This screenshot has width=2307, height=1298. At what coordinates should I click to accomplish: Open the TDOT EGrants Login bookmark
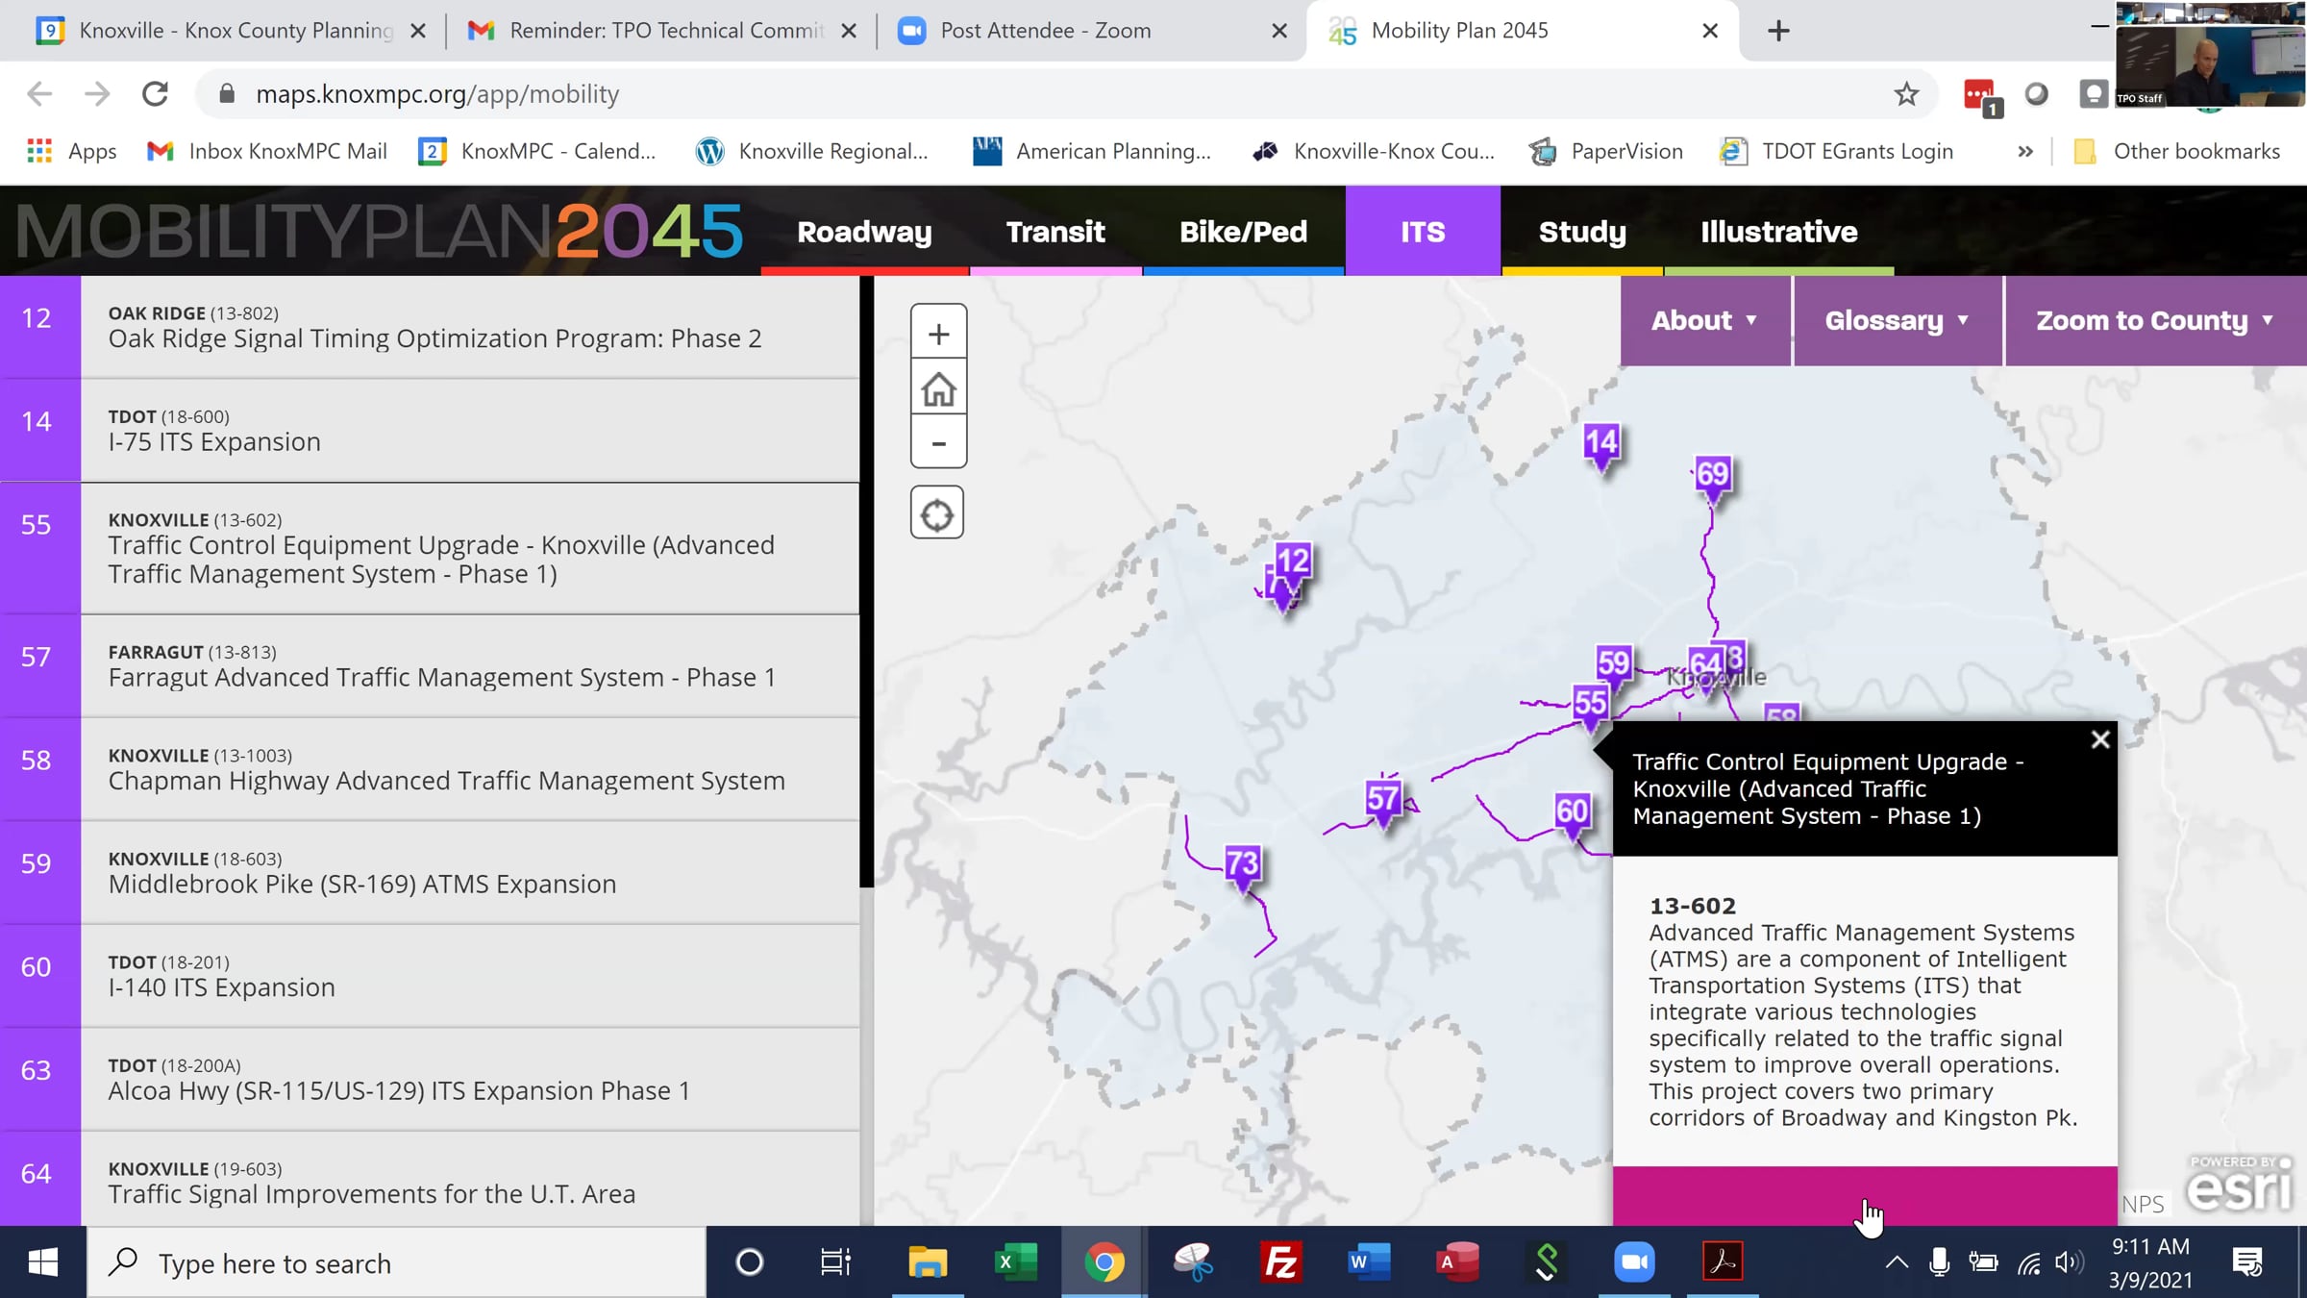click(1836, 152)
